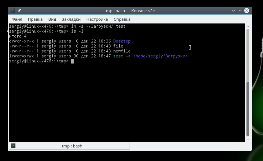Click the scrollbar up arrow
The image size is (263, 161).
(248, 27)
